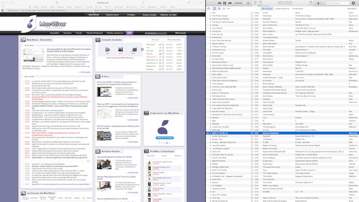The image size is (359, 202).
Task: Reload the mac4ever.com page
Action: point(143,3)
